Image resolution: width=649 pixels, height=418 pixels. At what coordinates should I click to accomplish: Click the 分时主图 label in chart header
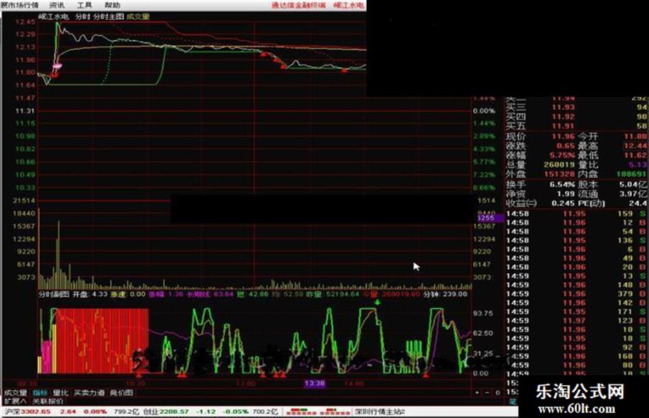click(109, 16)
